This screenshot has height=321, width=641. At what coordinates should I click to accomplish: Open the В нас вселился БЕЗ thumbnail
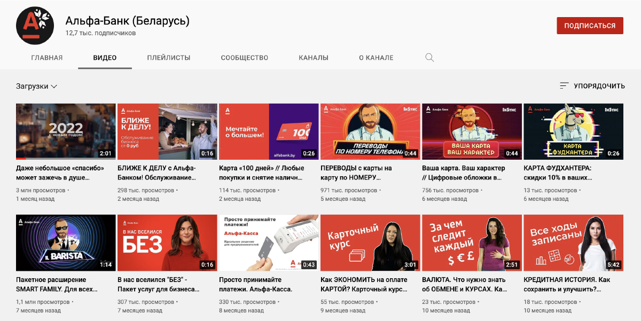pyautogui.click(x=167, y=243)
